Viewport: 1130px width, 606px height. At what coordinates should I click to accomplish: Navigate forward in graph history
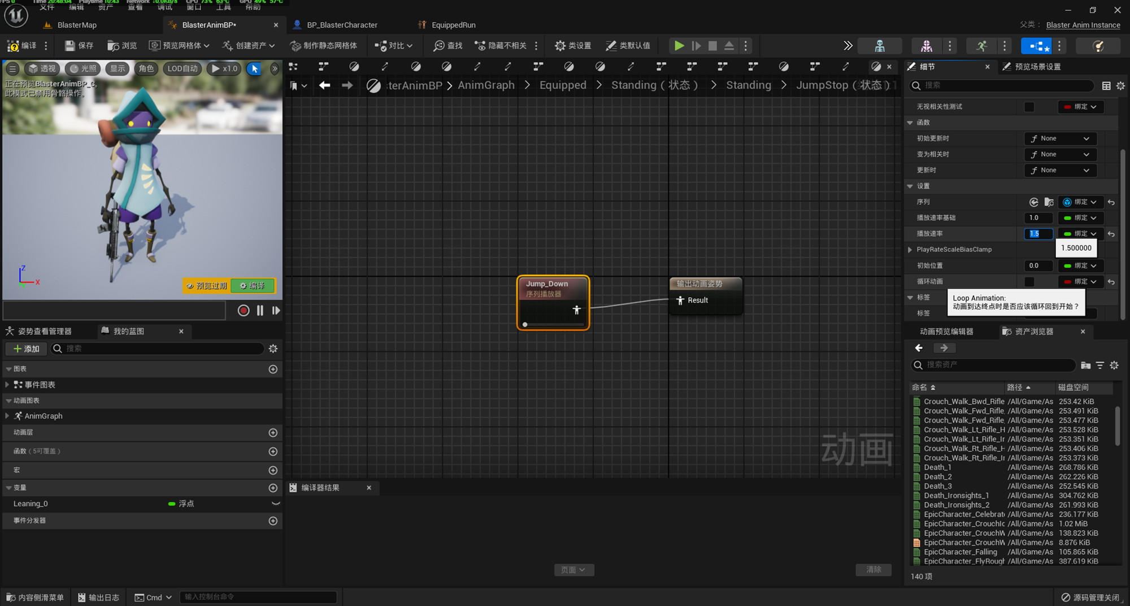click(x=347, y=85)
